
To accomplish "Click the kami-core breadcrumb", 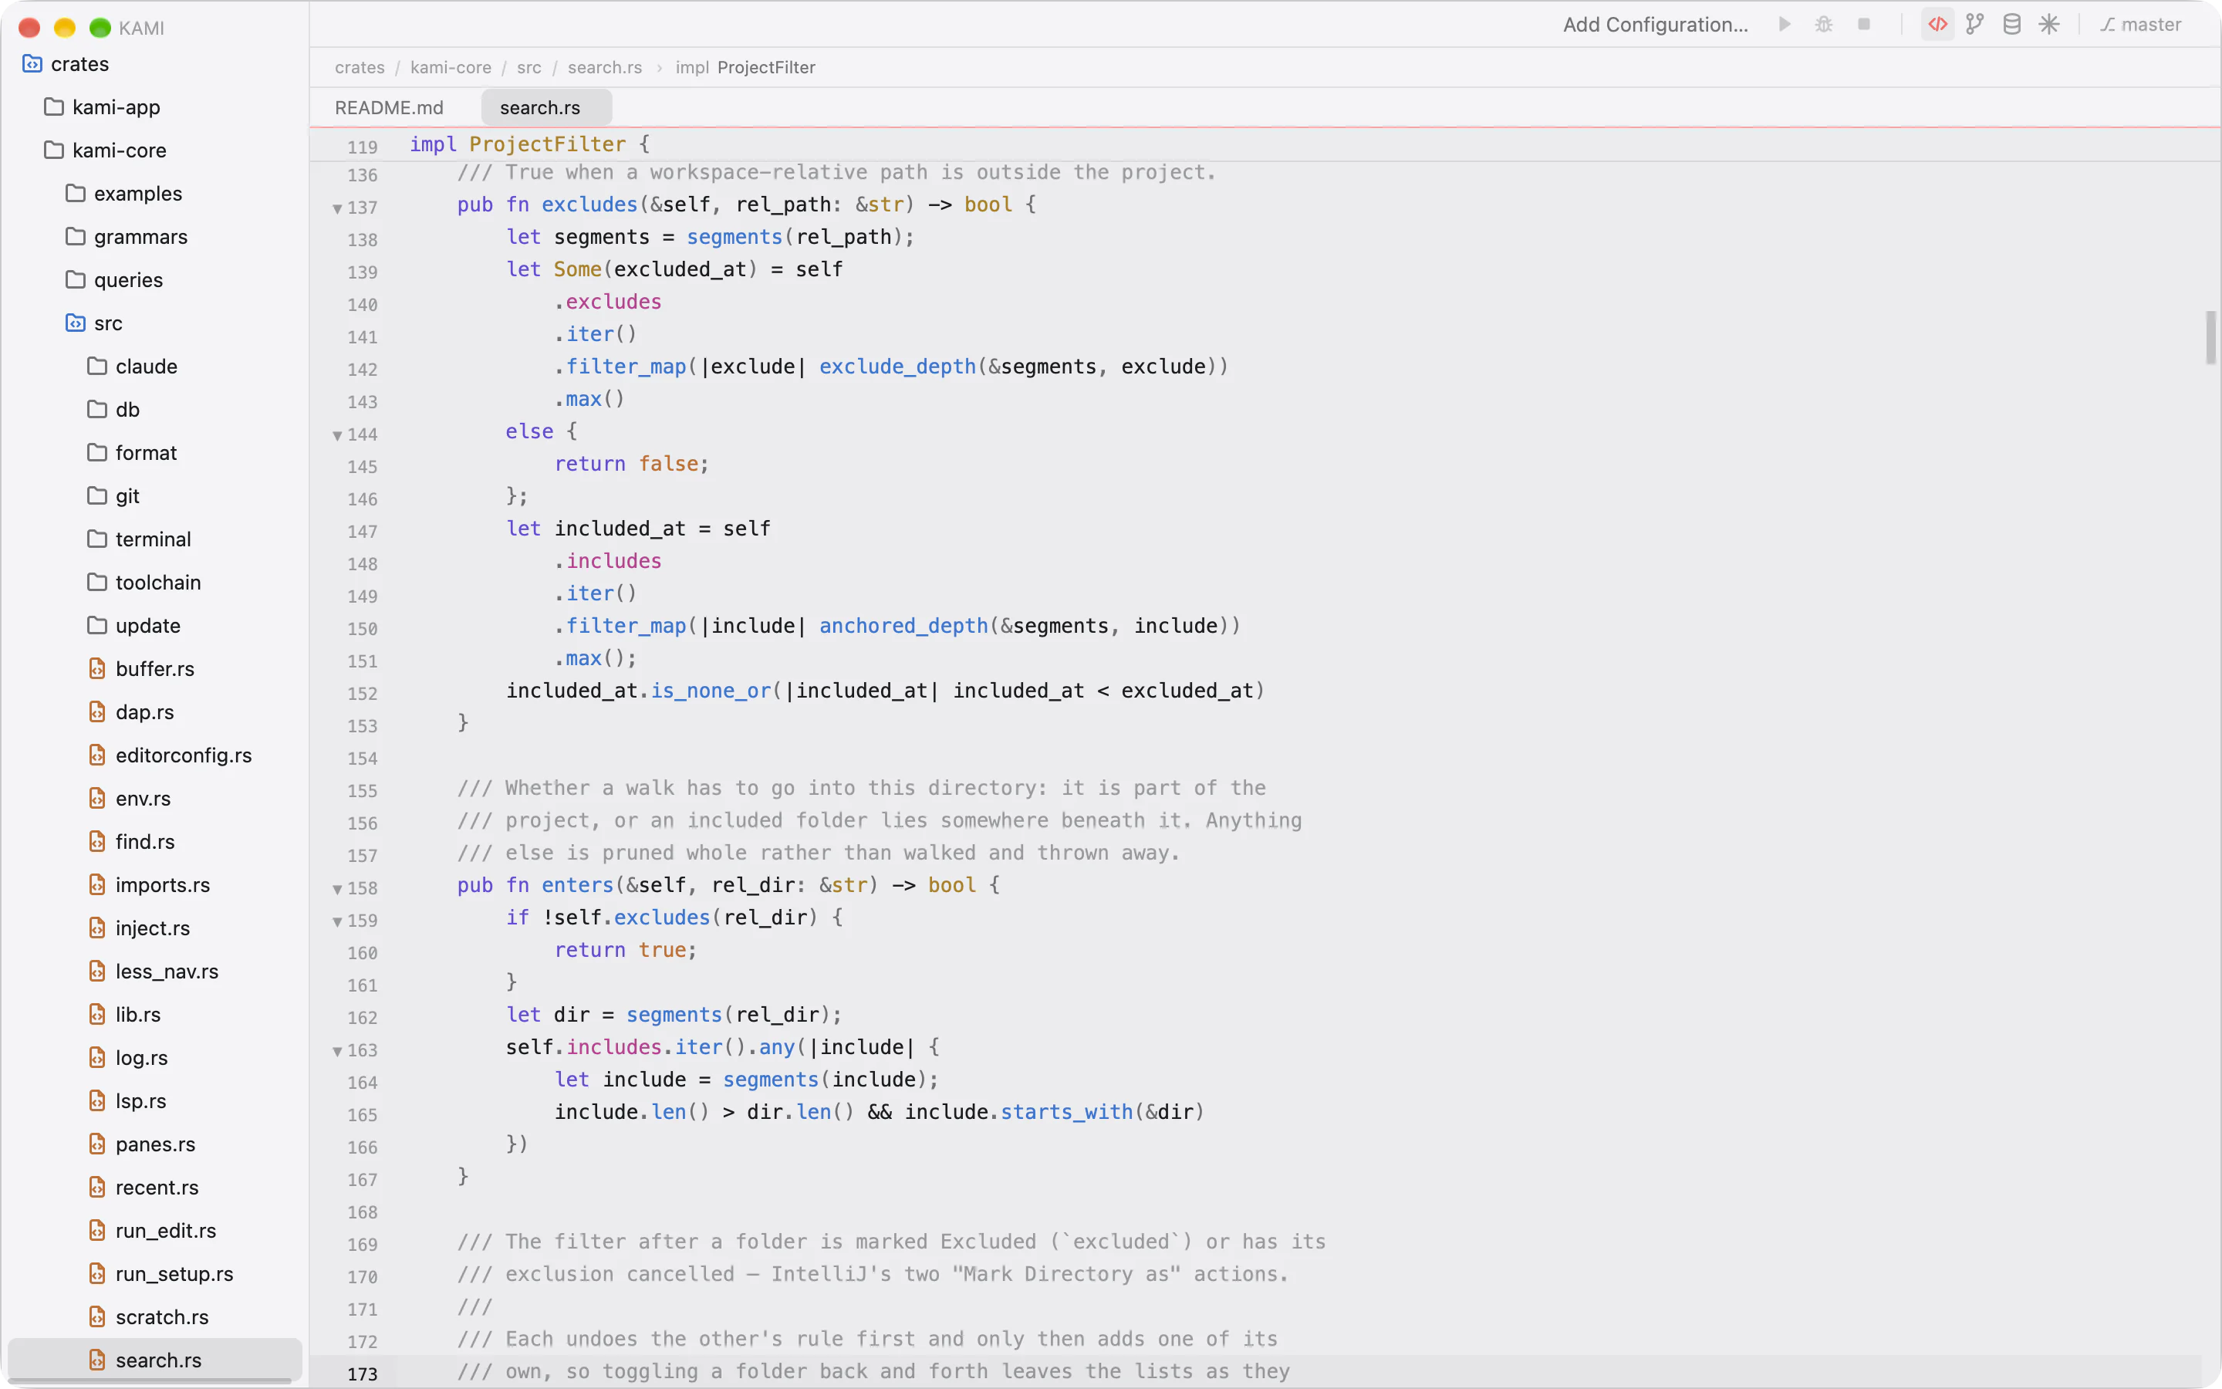I will 451,68.
